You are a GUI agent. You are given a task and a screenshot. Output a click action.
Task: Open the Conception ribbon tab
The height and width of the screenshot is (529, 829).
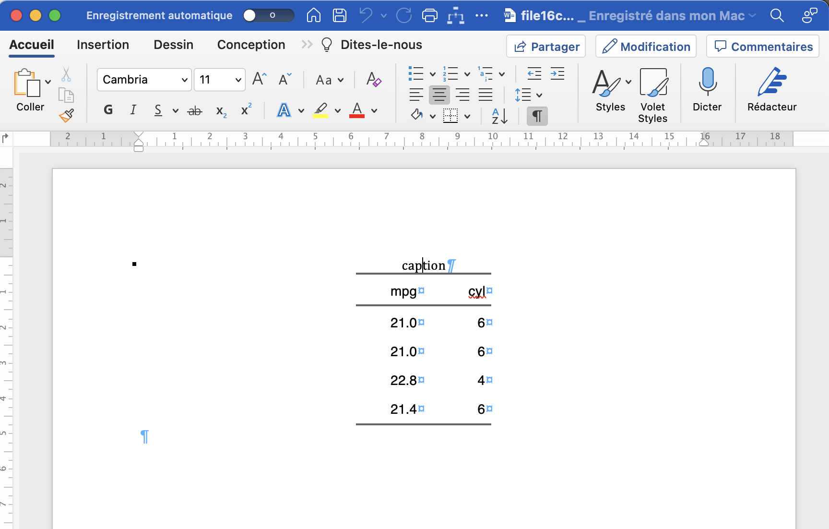(251, 45)
